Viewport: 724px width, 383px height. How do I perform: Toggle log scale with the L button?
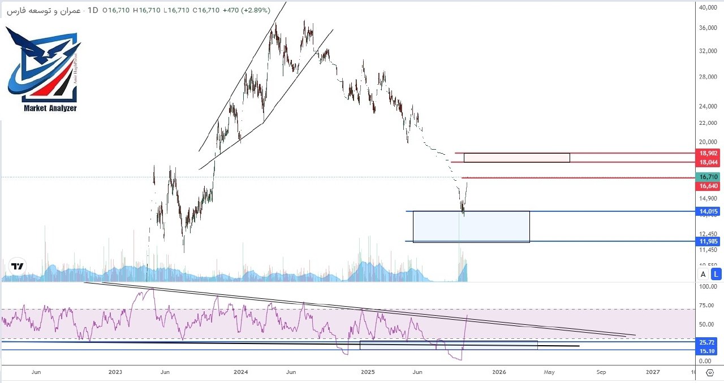[x=716, y=275]
